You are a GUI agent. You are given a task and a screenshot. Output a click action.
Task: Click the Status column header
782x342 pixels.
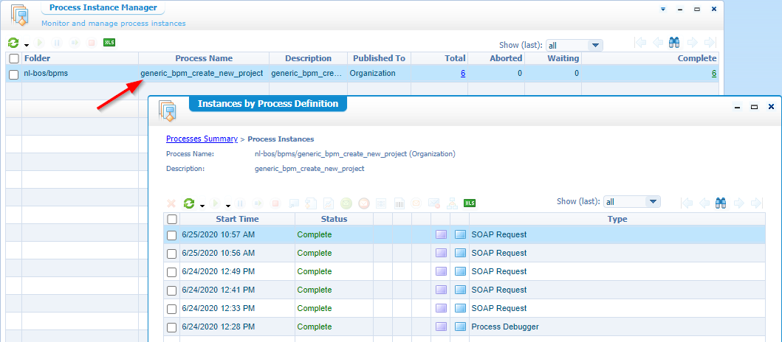point(334,219)
